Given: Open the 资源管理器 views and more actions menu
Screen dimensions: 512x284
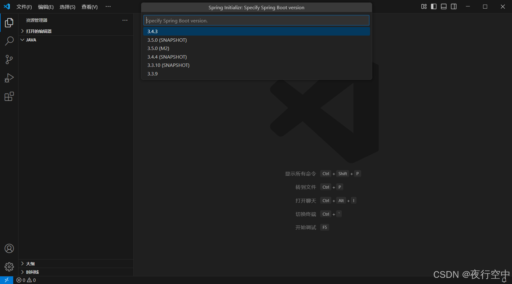Looking at the screenshot, I should 125,20.
